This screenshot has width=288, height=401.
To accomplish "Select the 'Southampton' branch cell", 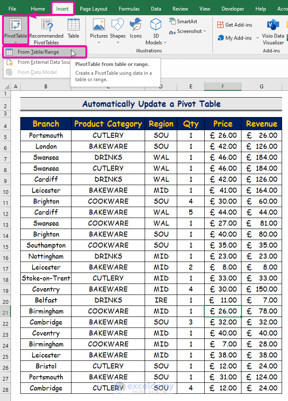I will point(46,245).
